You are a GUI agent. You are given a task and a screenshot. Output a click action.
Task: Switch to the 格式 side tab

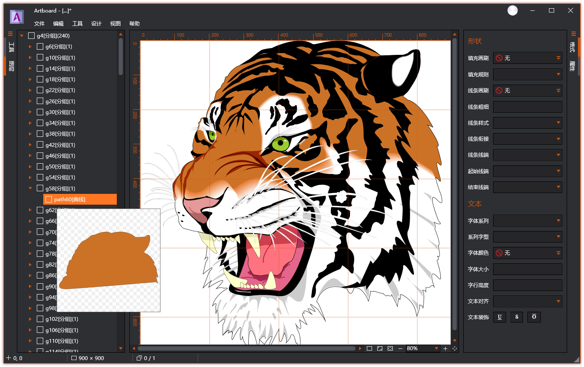(572, 47)
